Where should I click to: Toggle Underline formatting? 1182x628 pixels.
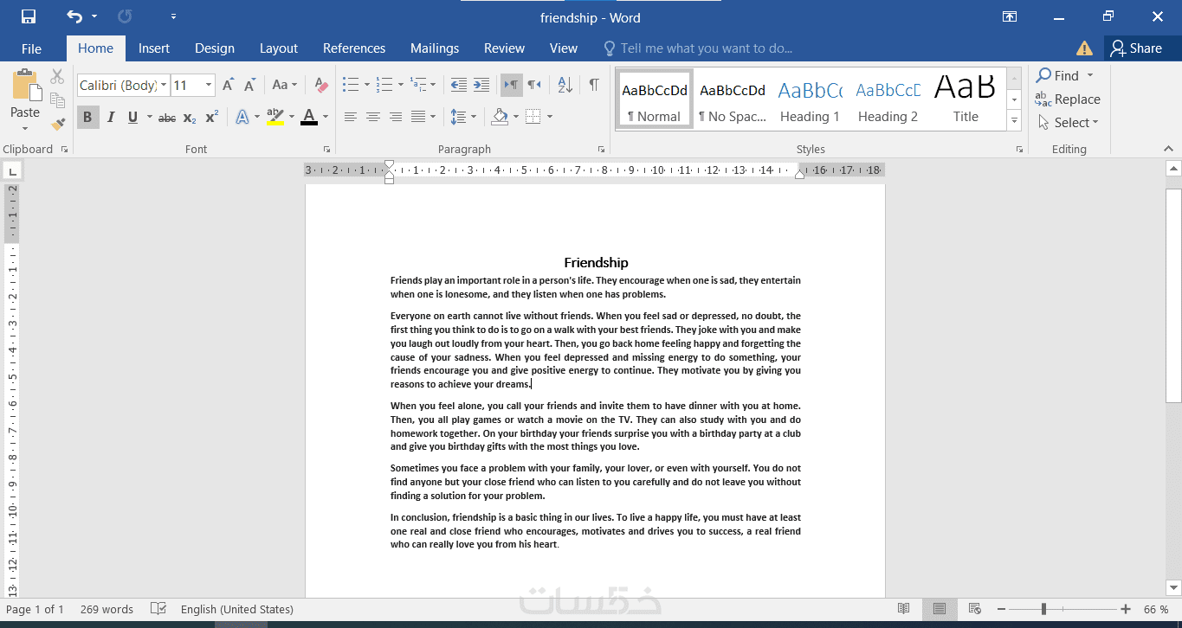(132, 117)
